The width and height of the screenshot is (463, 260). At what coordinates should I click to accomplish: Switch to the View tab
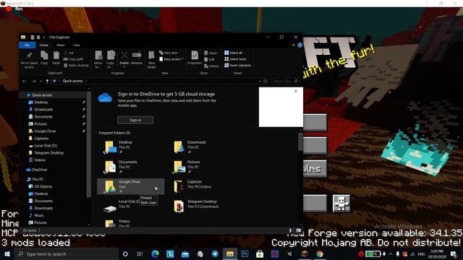click(76, 45)
